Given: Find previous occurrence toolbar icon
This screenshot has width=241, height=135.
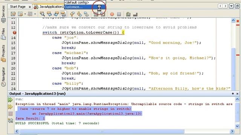Looking at the screenshot, I should click(49, 14).
